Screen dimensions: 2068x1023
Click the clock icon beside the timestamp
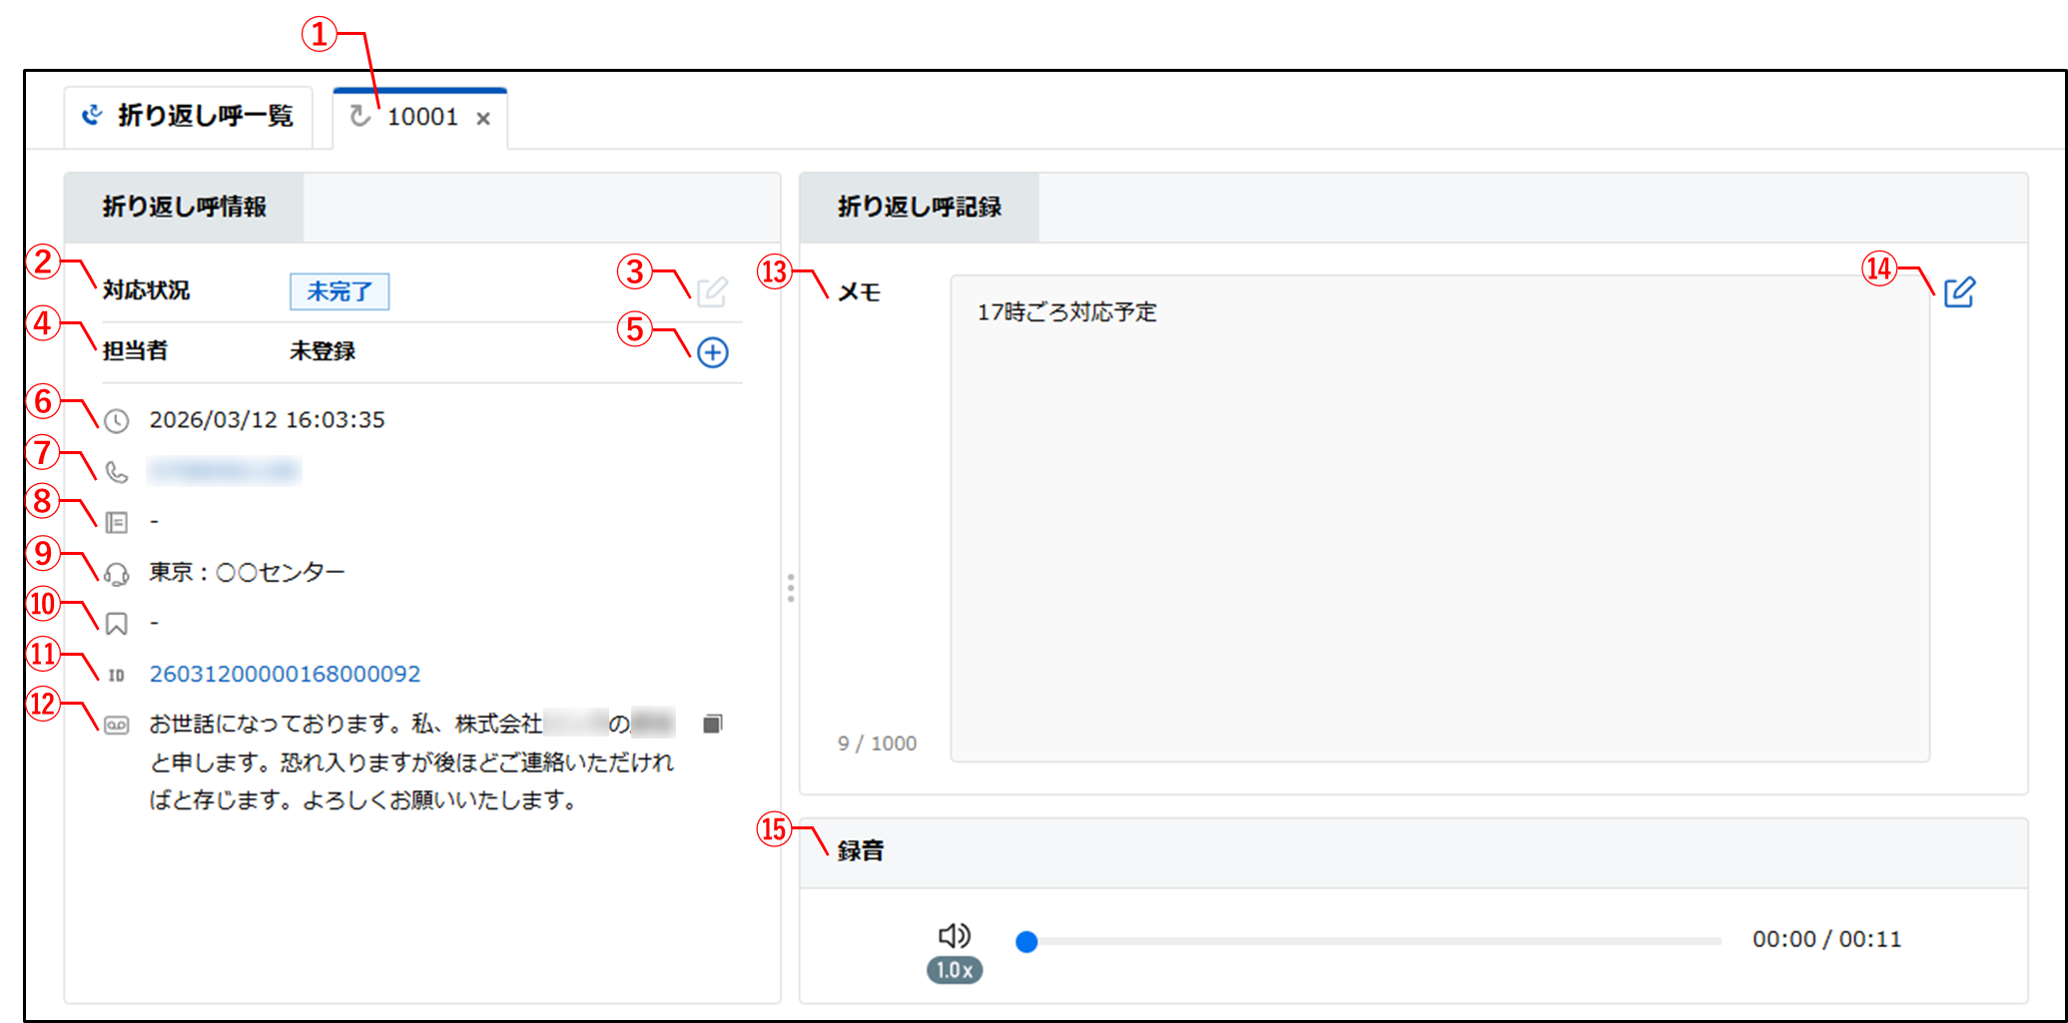click(x=117, y=421)
